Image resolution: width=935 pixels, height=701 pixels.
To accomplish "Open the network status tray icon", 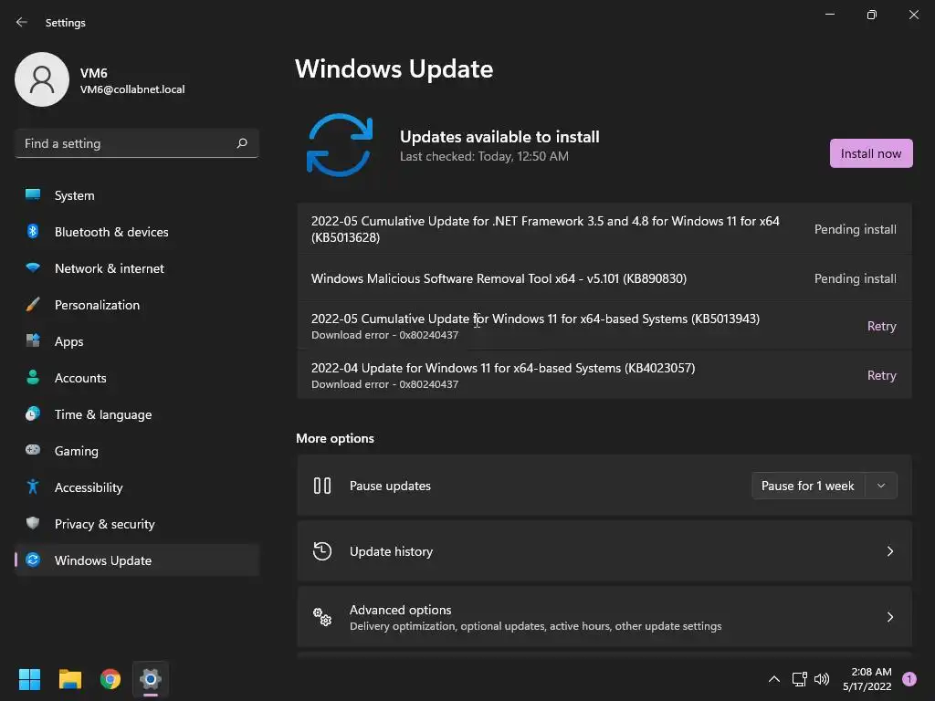I will [x=799, y=679].
